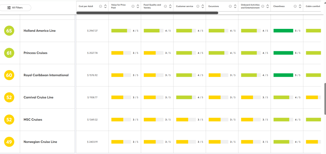Show info for Customer service column
Image resolution: width=326 pixels, height=154 pixels.
[x=198, y=6]
